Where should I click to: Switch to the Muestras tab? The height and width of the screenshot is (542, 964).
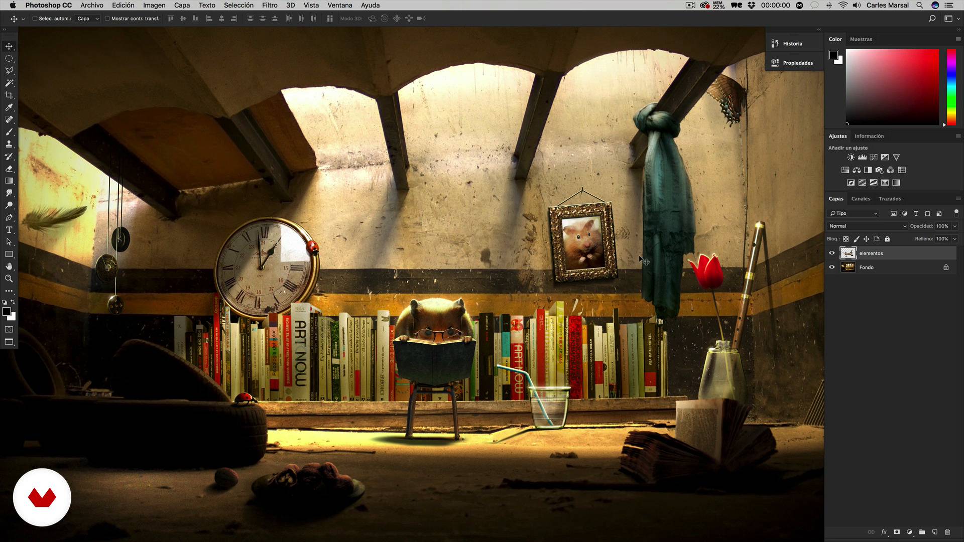861,39
